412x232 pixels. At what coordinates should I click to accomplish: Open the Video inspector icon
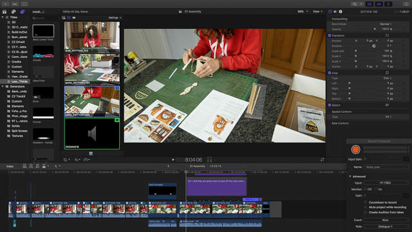click(x=330, y=12)
